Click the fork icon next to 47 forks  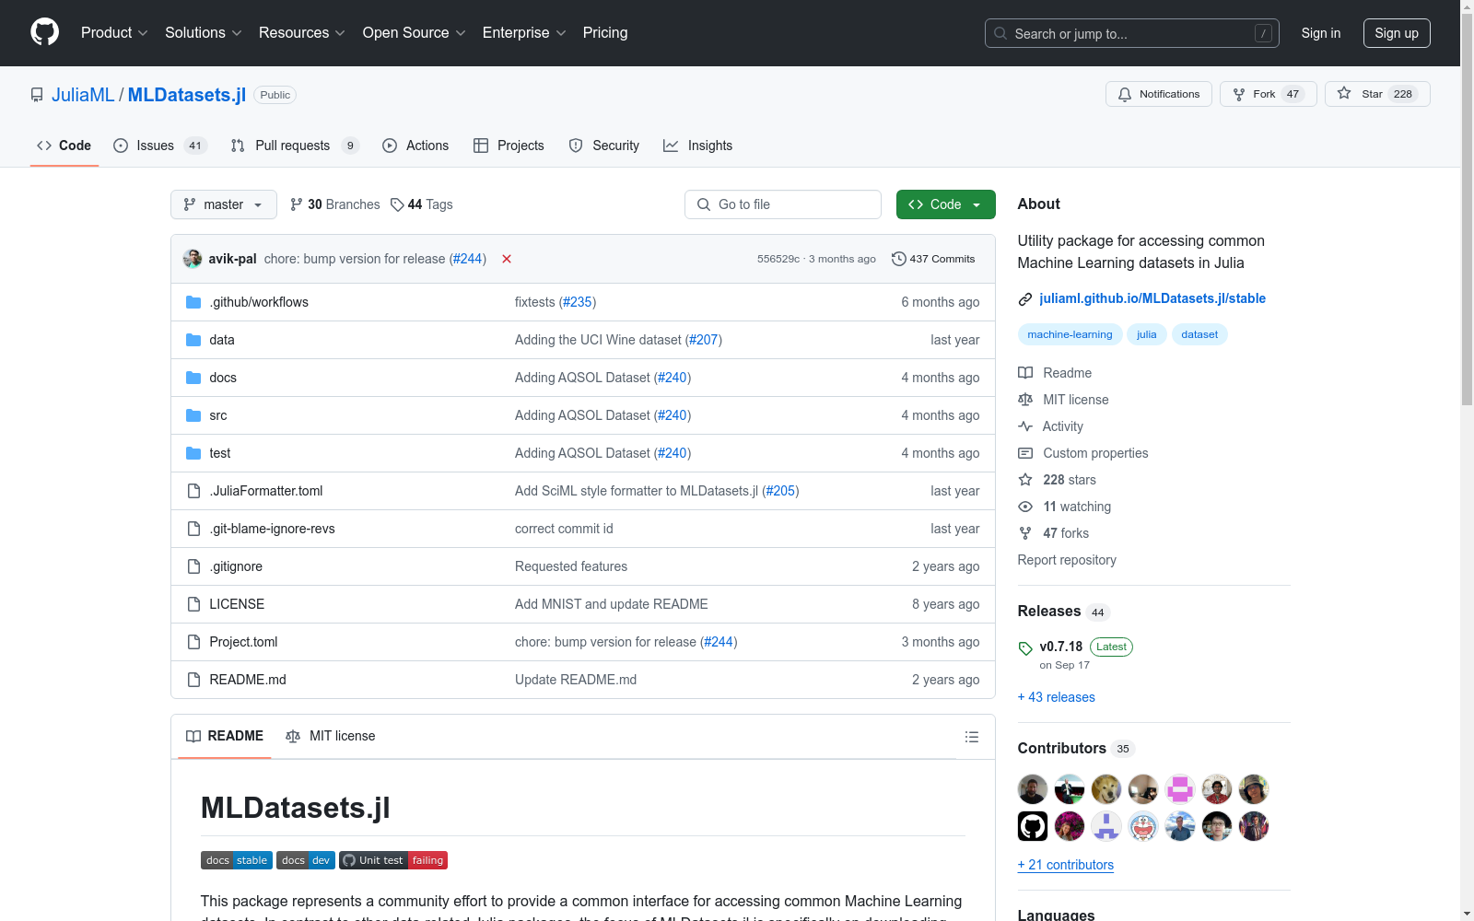tap(1025, 533)
